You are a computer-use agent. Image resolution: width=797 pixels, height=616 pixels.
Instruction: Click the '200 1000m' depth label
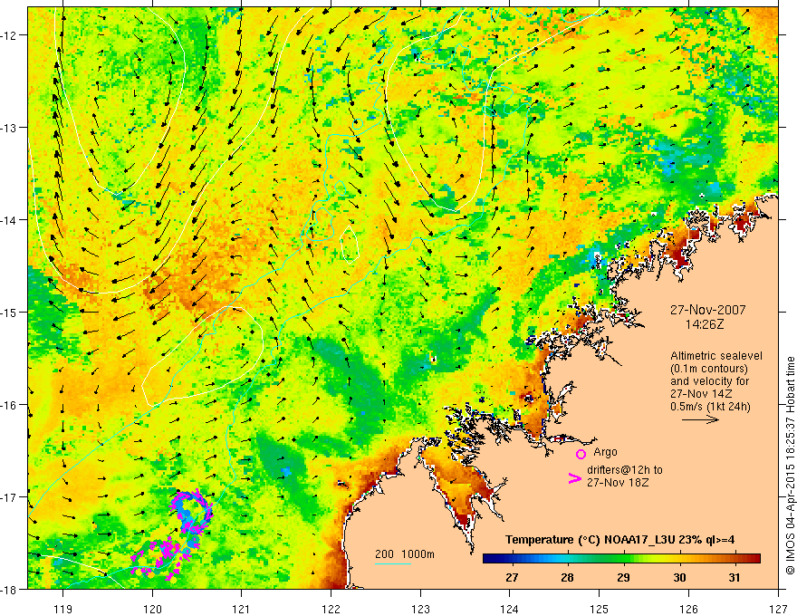405,554
